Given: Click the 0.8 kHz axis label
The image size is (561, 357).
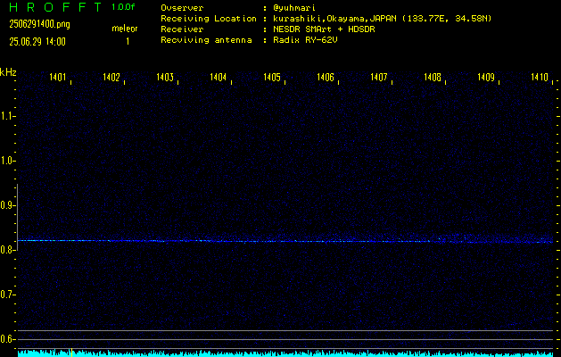Looking at the screenshot, I should pyautogui.click(x=7, y=250).
